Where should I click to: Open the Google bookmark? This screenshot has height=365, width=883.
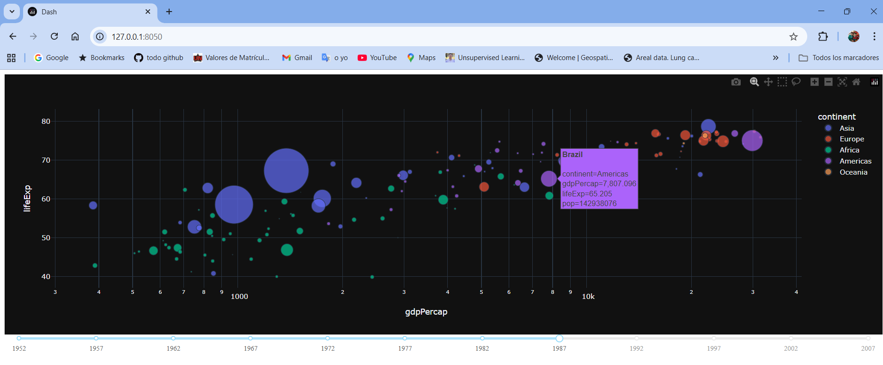tap(51, 58)
